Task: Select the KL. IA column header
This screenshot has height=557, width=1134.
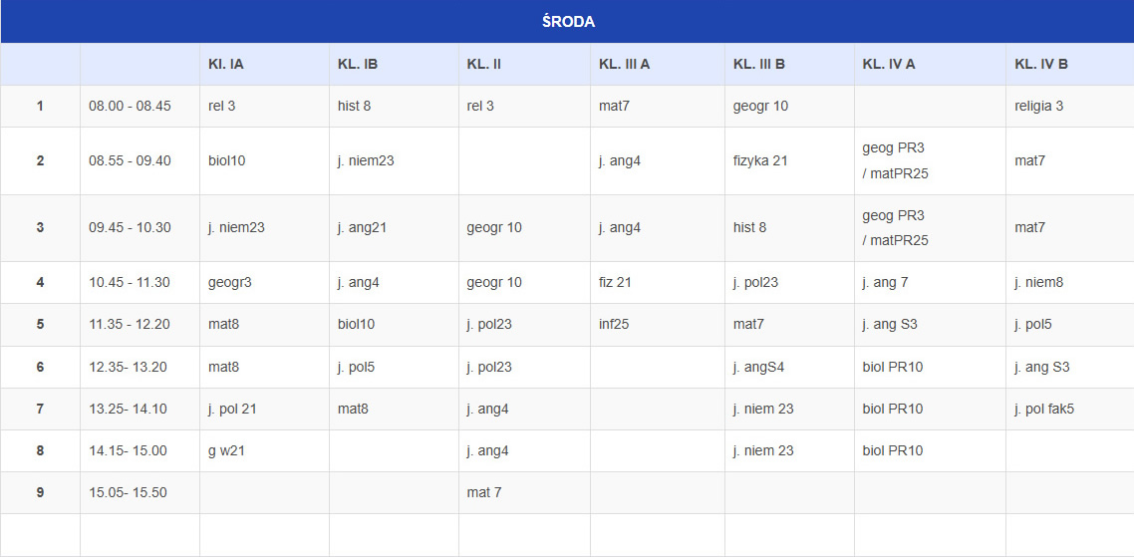Action: click(x=226, y=64)
